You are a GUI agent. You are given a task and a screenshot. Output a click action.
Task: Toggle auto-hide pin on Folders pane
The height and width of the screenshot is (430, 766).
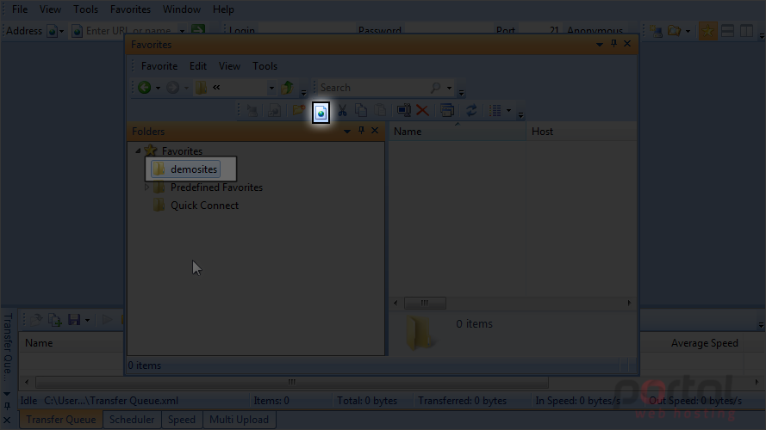[x=361, y=130]
